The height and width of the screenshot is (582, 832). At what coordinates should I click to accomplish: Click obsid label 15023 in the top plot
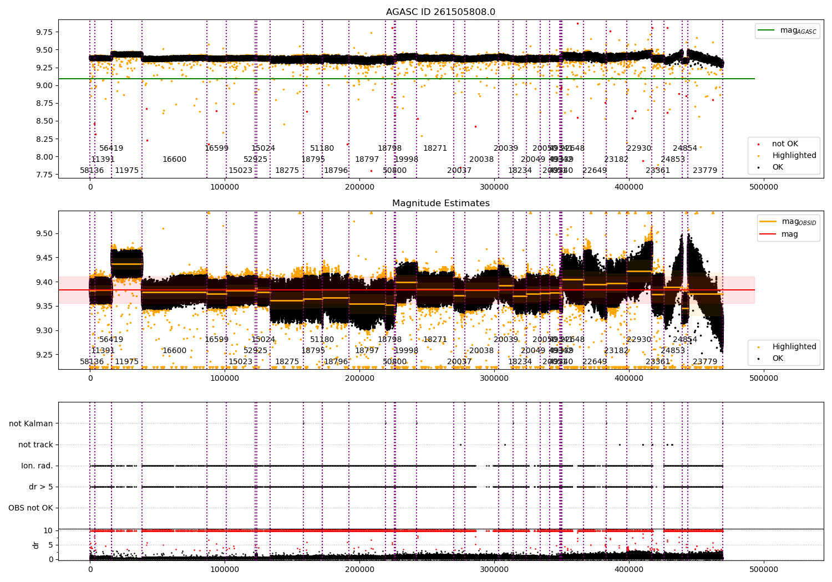(241, 170)
